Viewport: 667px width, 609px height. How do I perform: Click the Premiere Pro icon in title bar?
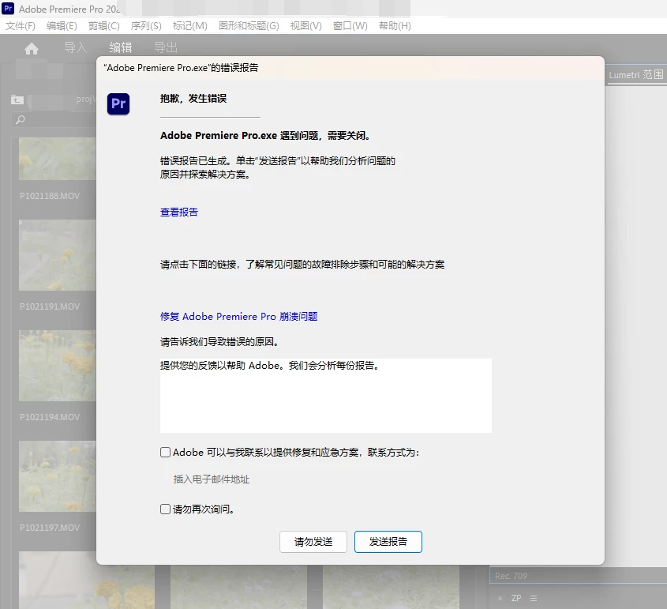(8, 9)
